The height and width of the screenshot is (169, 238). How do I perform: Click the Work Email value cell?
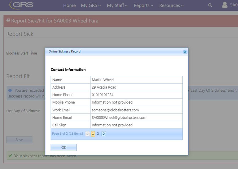[136, 110]
